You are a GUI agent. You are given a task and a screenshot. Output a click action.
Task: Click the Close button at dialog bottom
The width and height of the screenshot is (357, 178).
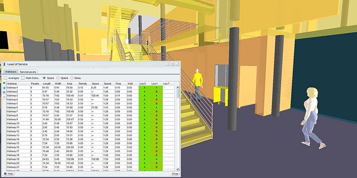coord(175,173)
